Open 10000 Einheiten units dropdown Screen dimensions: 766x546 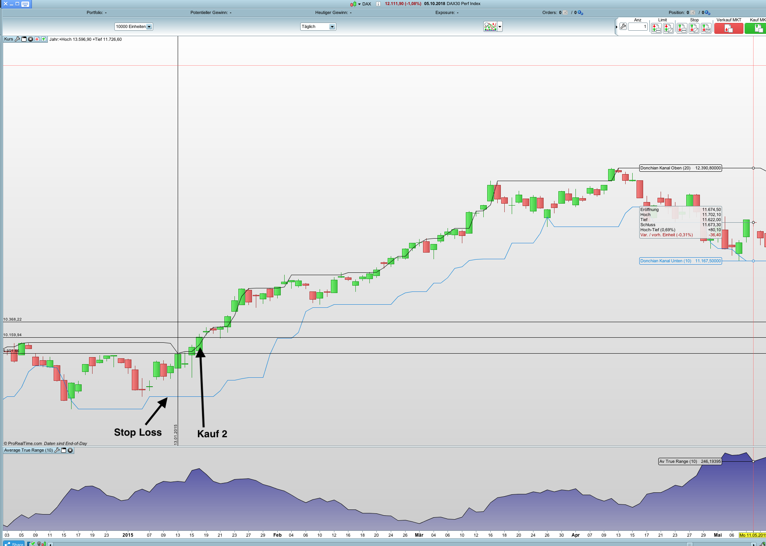149,27
